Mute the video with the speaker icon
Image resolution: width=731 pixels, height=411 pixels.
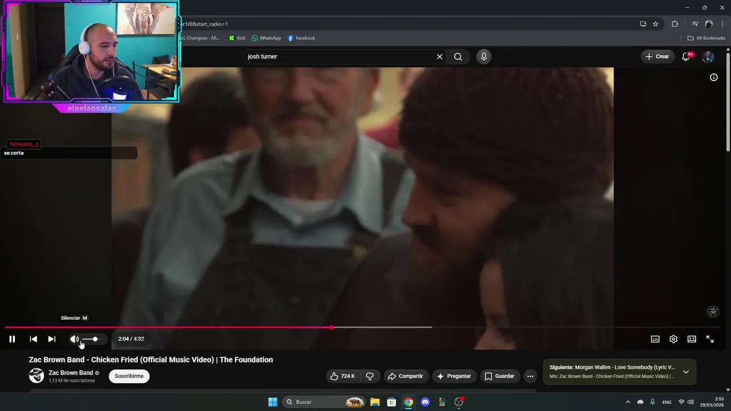click(x=74, y=339)
